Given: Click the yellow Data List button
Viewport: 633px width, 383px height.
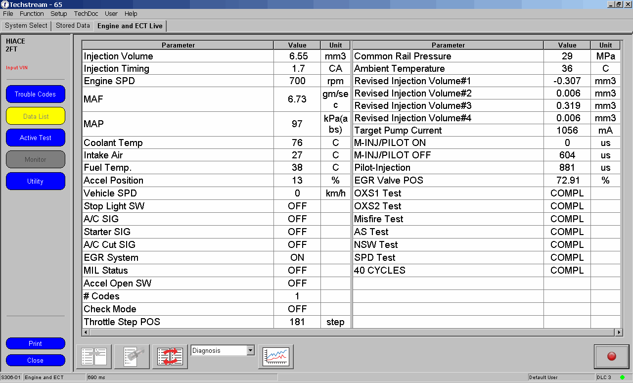Looking at the screenshot, I should coord(36,116).
